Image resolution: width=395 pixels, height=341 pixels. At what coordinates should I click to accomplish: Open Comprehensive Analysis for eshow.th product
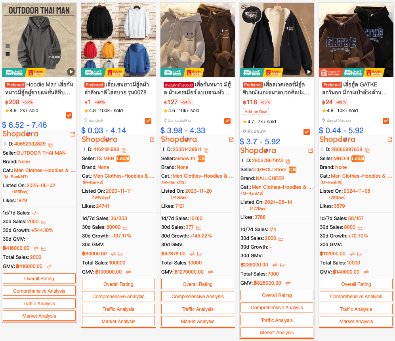click(197, 296)
